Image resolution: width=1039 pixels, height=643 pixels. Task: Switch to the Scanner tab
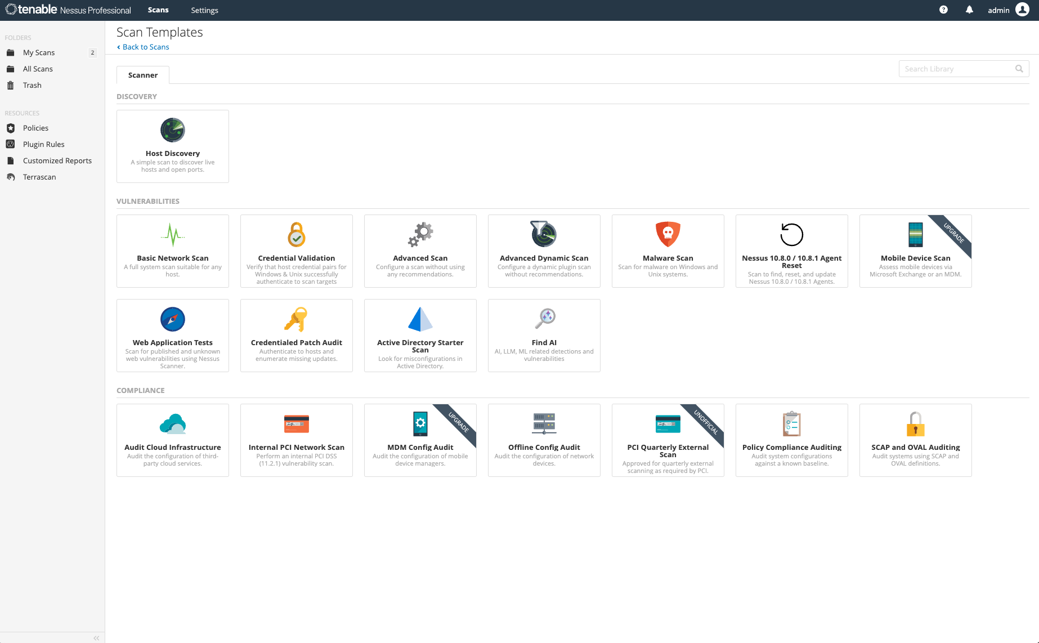coord(143,75)
